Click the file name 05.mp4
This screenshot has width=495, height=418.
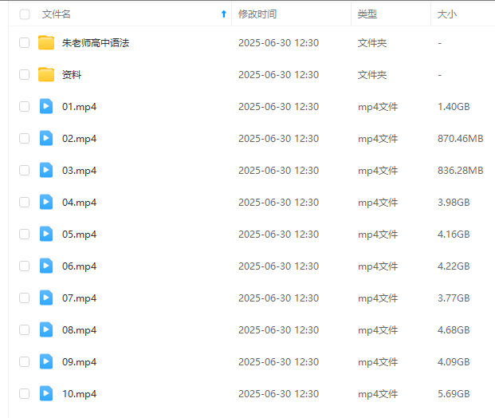[x=79, y=235]
